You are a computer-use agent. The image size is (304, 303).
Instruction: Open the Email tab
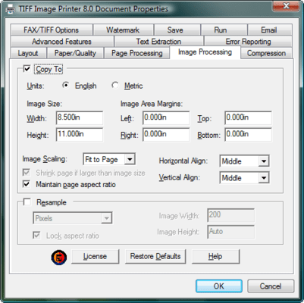coord(270,30)
